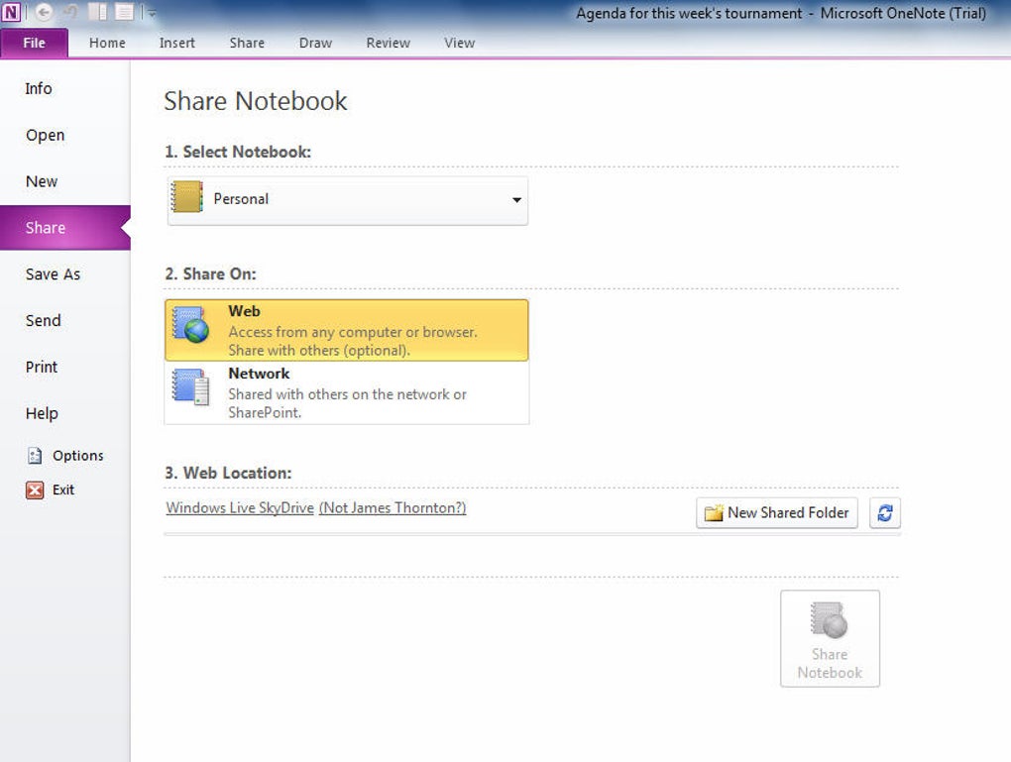The height and width of the screenshot is (762, 1011).
Task: Click the Share Notebook button
Action: [x=830, y=638]
